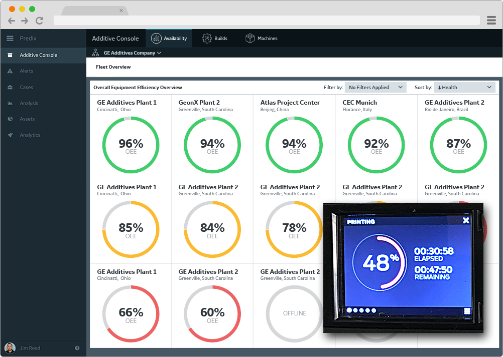Click the GeonX Plant 2 title
Screen dimensions: 503x357
pos(199,102)
